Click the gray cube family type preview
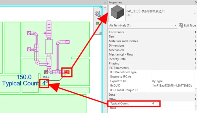 pyautogui.click(x=117, y=13)
